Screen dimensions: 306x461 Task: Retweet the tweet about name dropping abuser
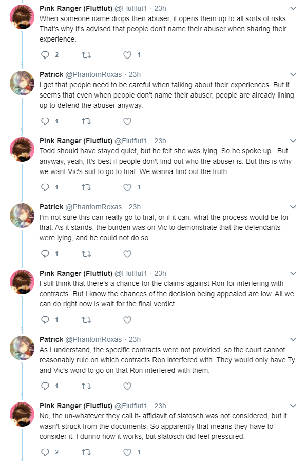(86, 55)
